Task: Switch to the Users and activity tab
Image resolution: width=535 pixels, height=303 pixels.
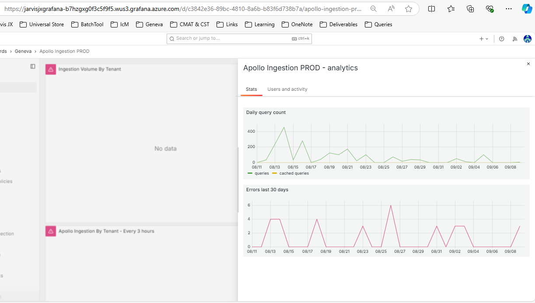Action: [287, 89]
